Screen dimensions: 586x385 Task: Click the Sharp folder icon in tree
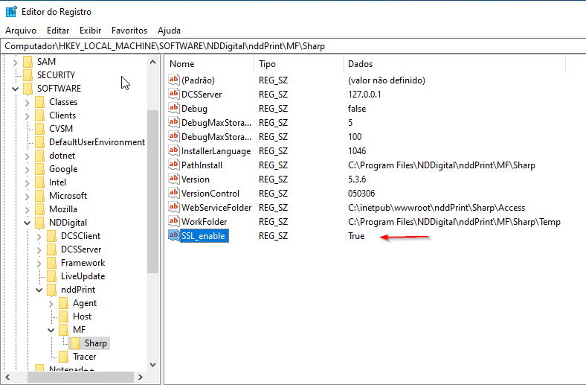75,343
